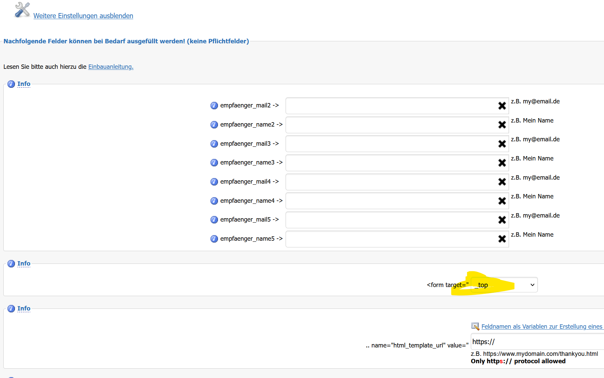Click the first Info legend above recipient fields
Image resolution: width=604 pixels, height=378 pixels.
[x=24, y=84]
